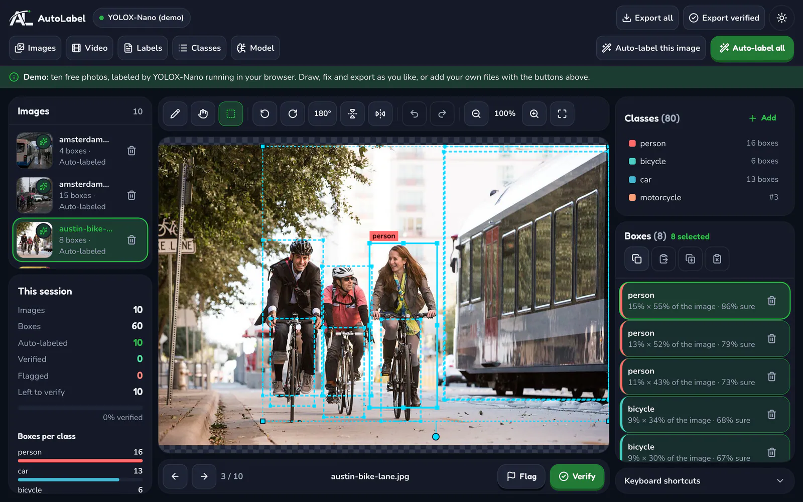
Task: Click the bicycle class color swatch
Action: tap(632, 161)
